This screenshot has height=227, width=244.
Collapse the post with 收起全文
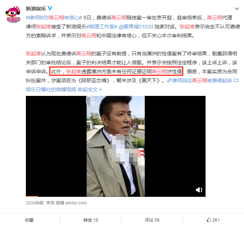tap(90, 89)
